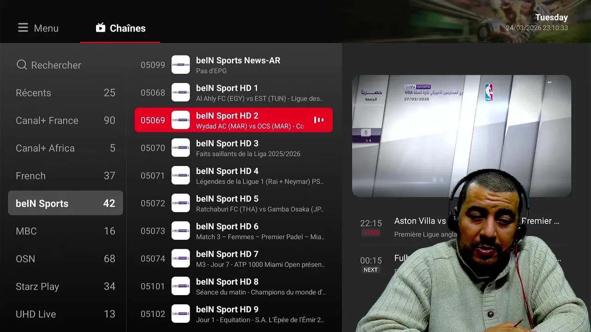The image size is (591, 332).
Task: Open the hamburger Menu icon
Action: point(23,28)
